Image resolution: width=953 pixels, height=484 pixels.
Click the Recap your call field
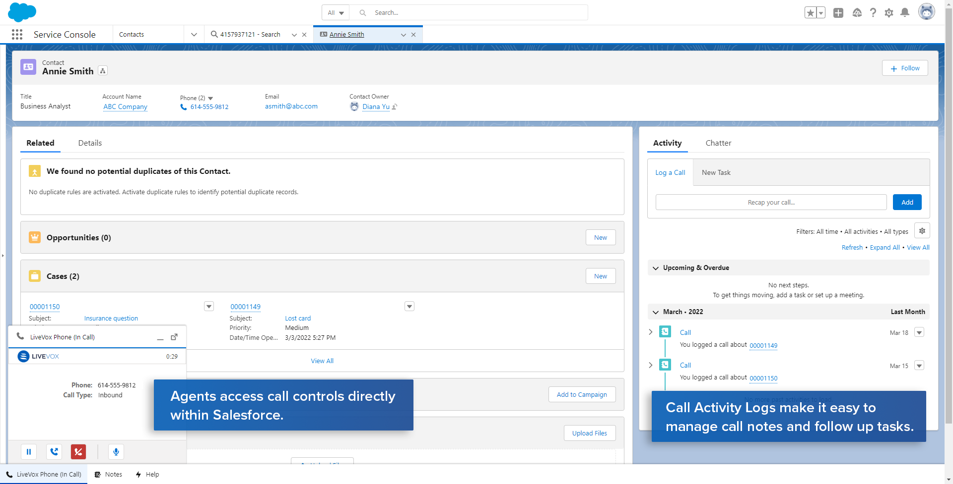click(771, 202)
